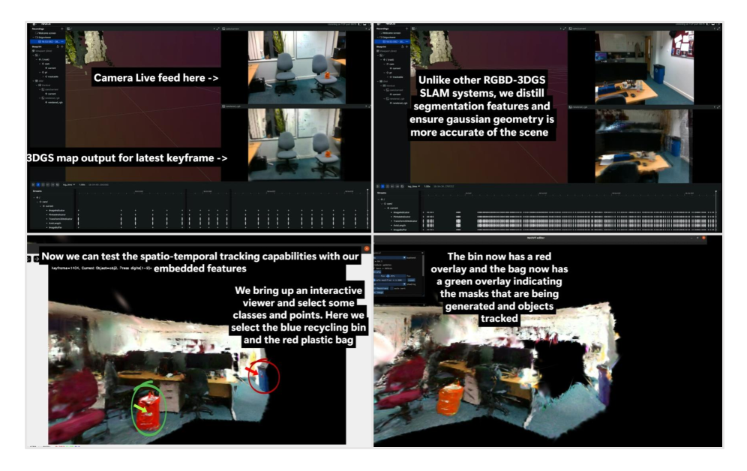Step forward one frame in Camera Live feed panel

click(52, 184)
